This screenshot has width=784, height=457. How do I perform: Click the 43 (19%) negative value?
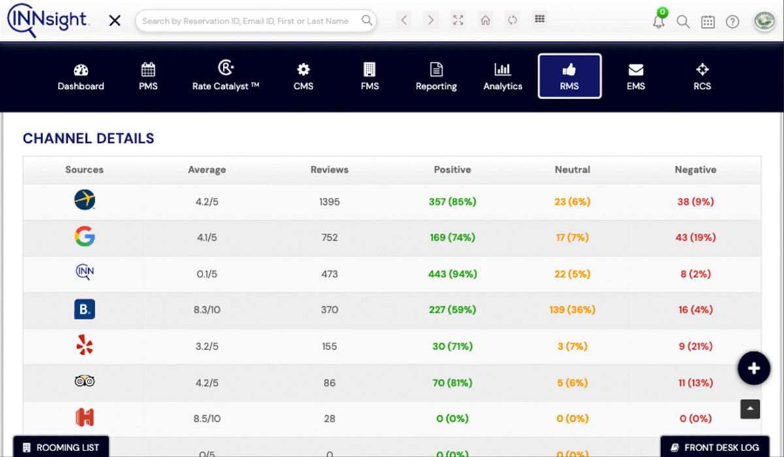pos(696,238)
